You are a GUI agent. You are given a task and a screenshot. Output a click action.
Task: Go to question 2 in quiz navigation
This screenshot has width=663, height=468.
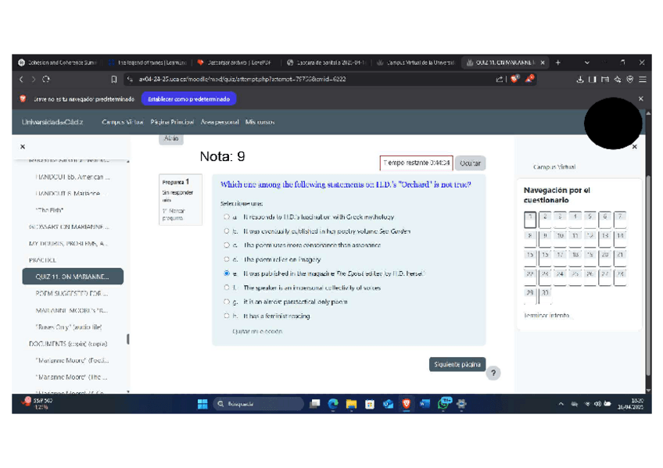pos(545,220)
